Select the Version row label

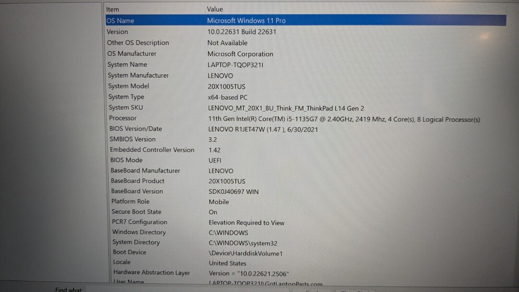(x=117, y=32)
